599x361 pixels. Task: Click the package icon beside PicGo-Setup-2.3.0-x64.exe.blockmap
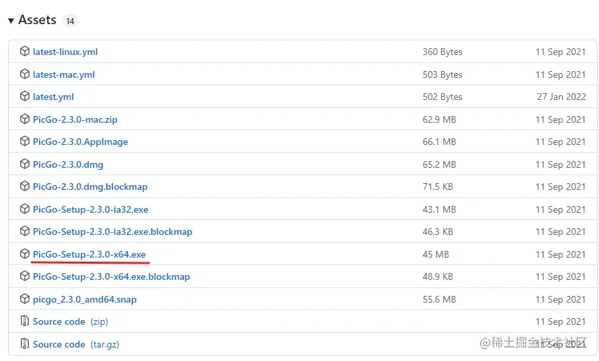(24, 276)
